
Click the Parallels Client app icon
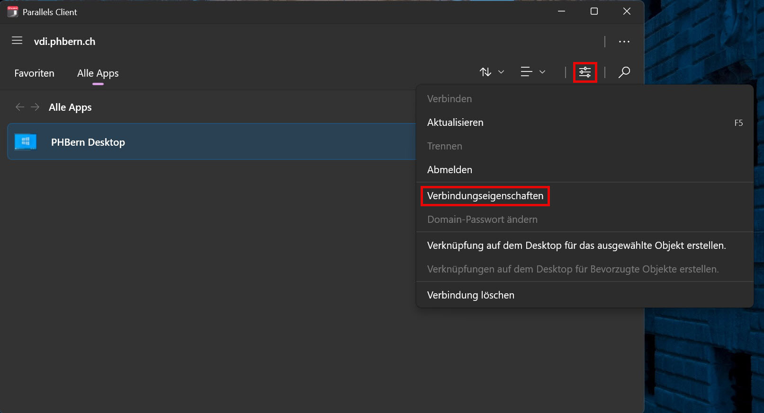point(13,12)
